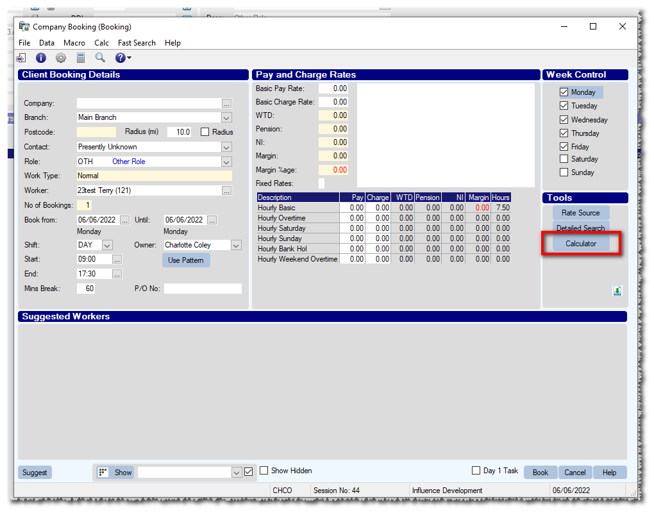The width and height of the screenshot is (654, 513).
Task: Expand the Branch dropdown
Action: (x=226, y=117)
